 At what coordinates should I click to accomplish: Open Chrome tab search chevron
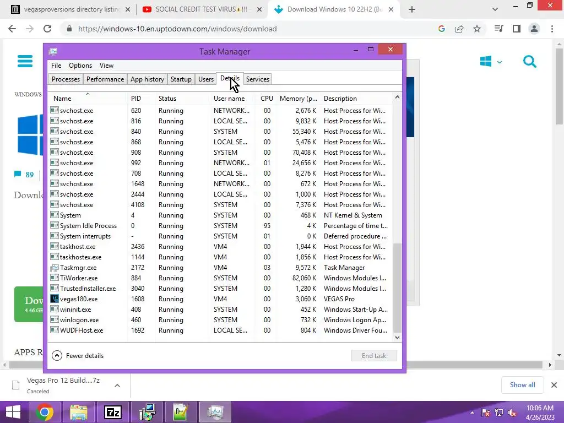tap(495, 9)
